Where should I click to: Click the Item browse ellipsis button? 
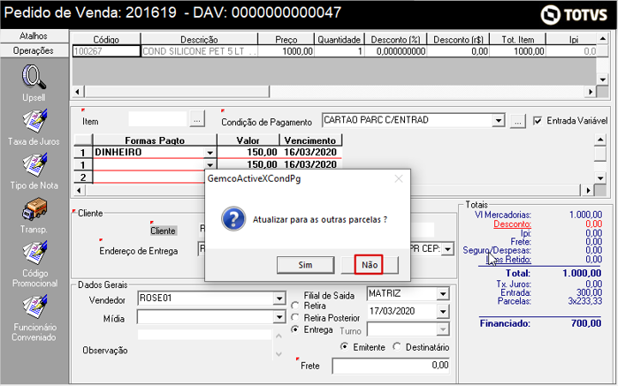pos(197,119)
